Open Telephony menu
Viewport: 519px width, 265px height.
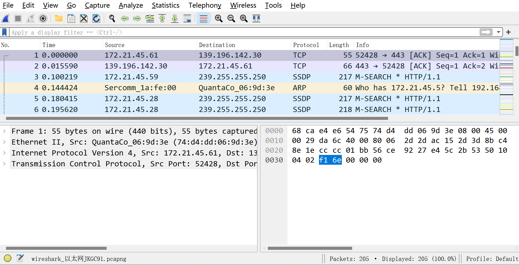coord(205,5)
